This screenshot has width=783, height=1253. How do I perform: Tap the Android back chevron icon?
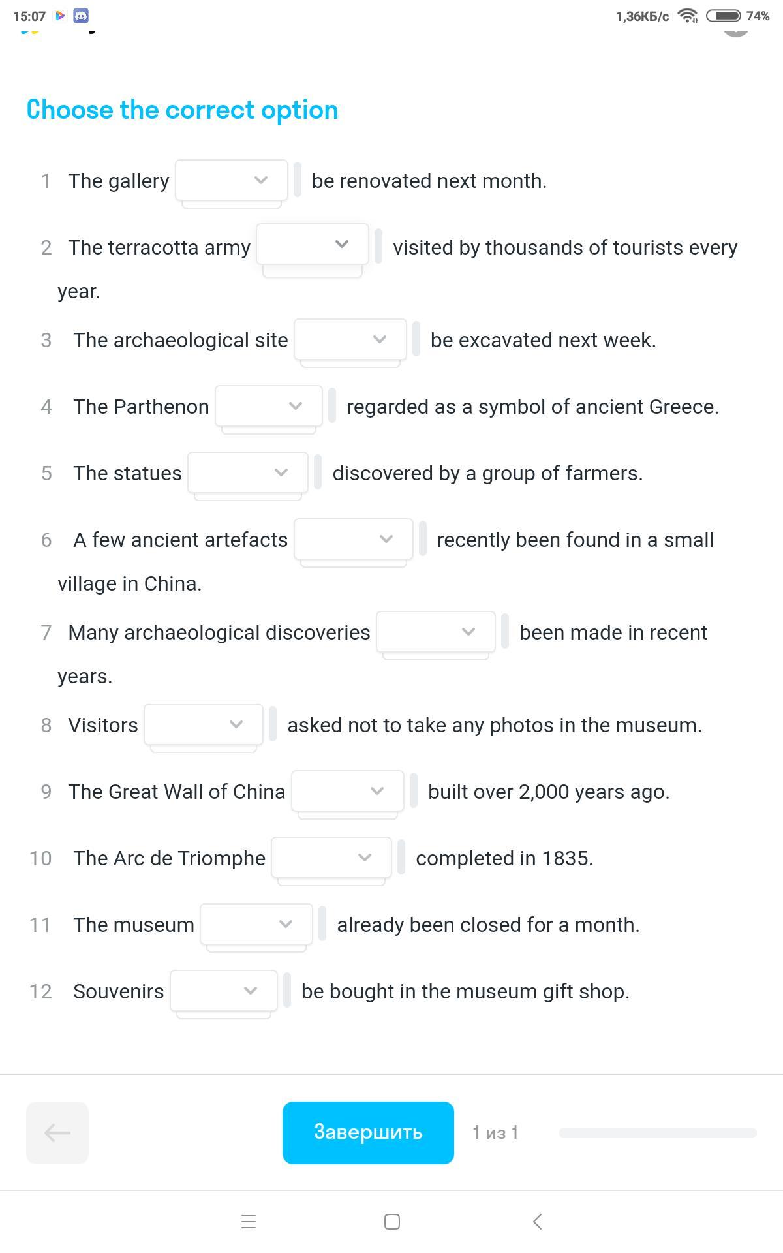(537, 1222)
